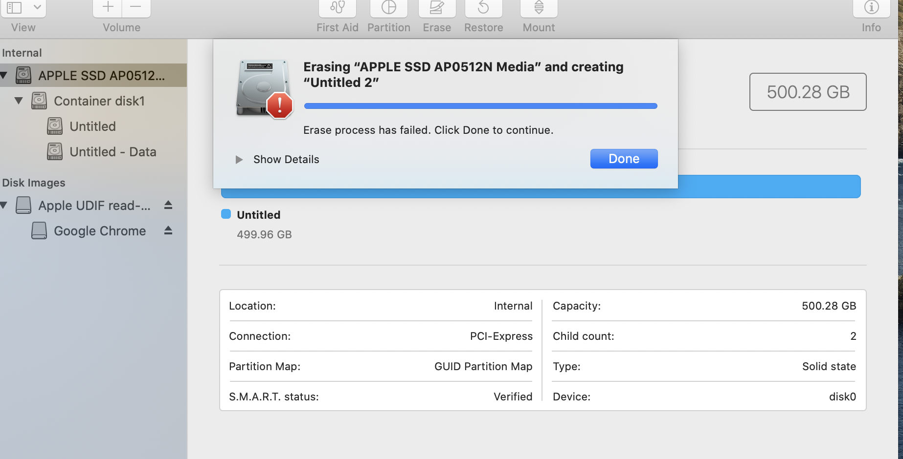Screen dimensions: 903x459
Task: Open the Info toolbar icon
Action: click(x=871, y=8)
